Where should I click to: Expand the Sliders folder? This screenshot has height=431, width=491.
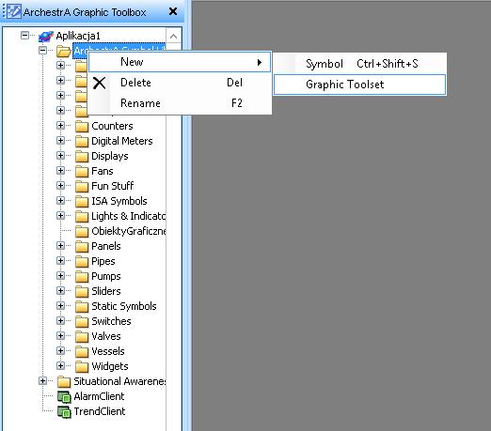coord(60,291)
